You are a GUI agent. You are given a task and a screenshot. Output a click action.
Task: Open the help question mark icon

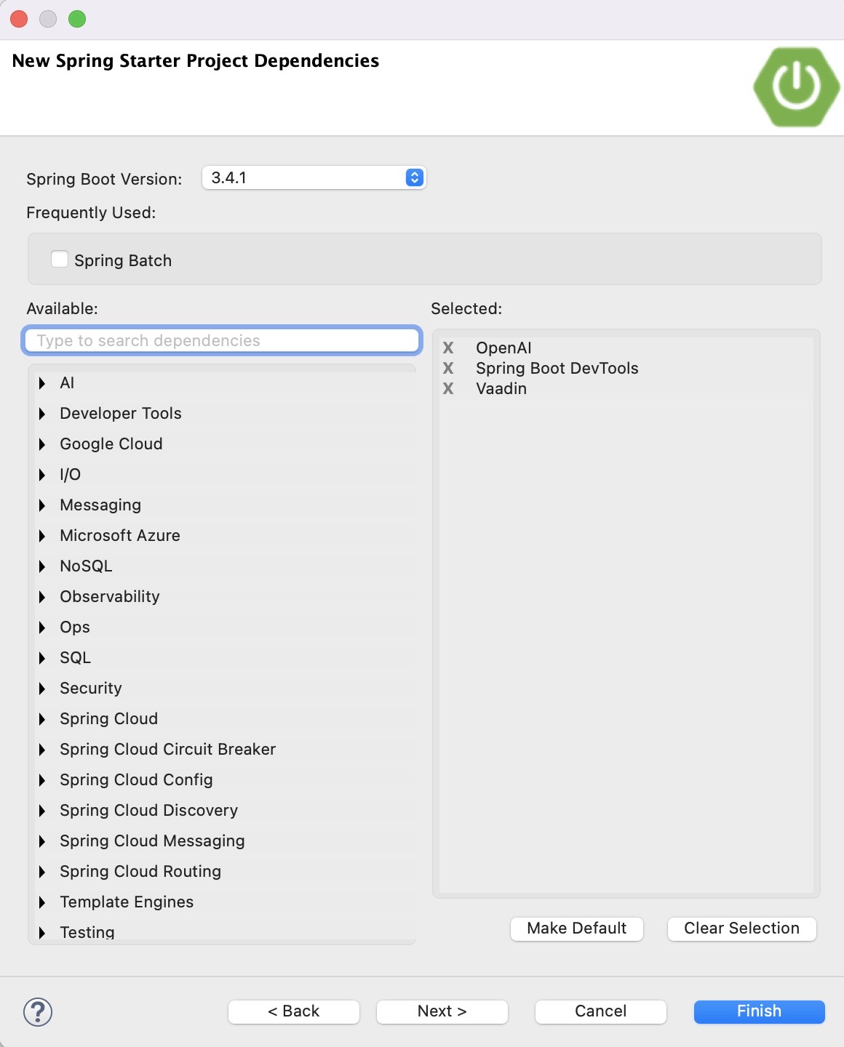(38, 1011)
